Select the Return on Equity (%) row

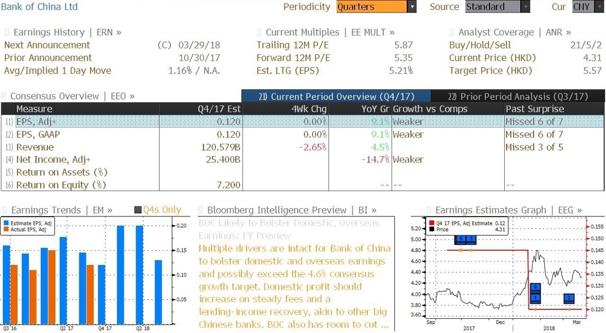(302, 185)
